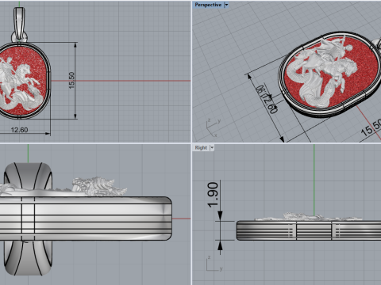Open the Perspective viewport dropdown arrow
Screen dimensions: 381x285
tap(226, 5)
